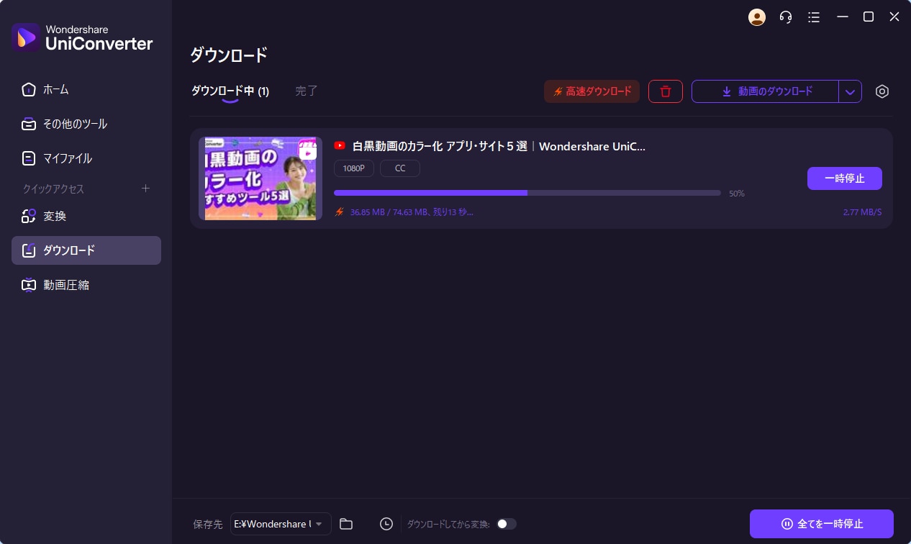Select ダウンロード in the sidebar

[x=86, y=250]
